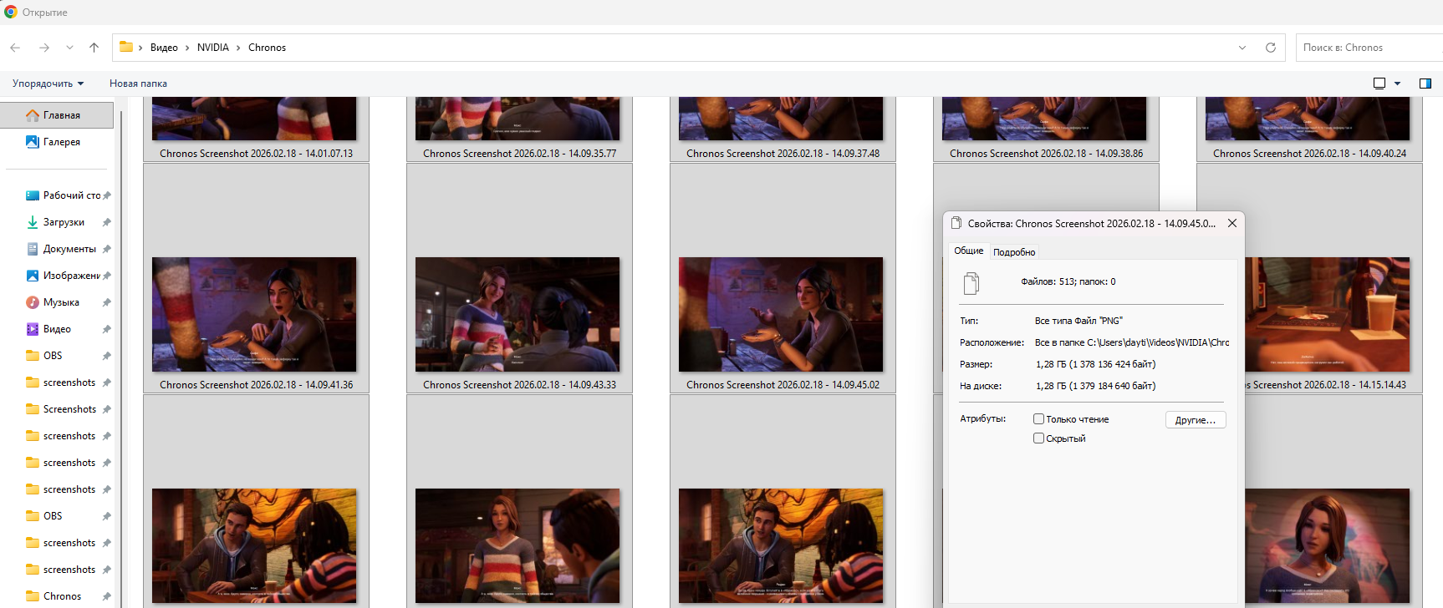Click the NVIDIA breadcrumb segment
Screen dimensions: 1443x608
213,48
